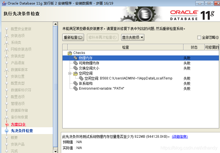Select the 先决条件检查 step
Viewport: 220px width, 153px height.
click(22, 131)
